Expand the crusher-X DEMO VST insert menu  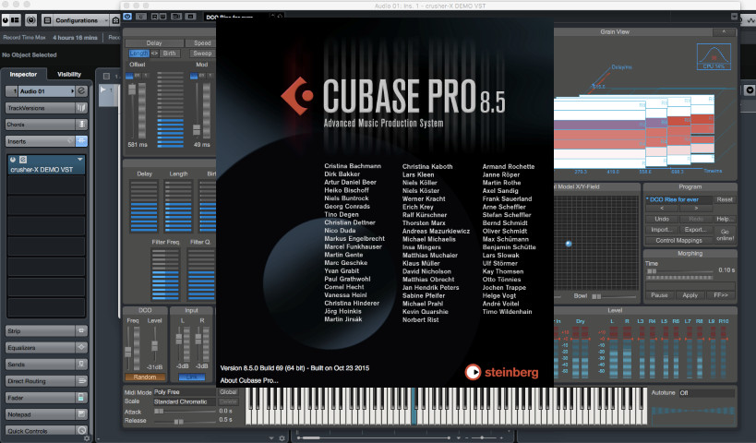pos(80,159)
